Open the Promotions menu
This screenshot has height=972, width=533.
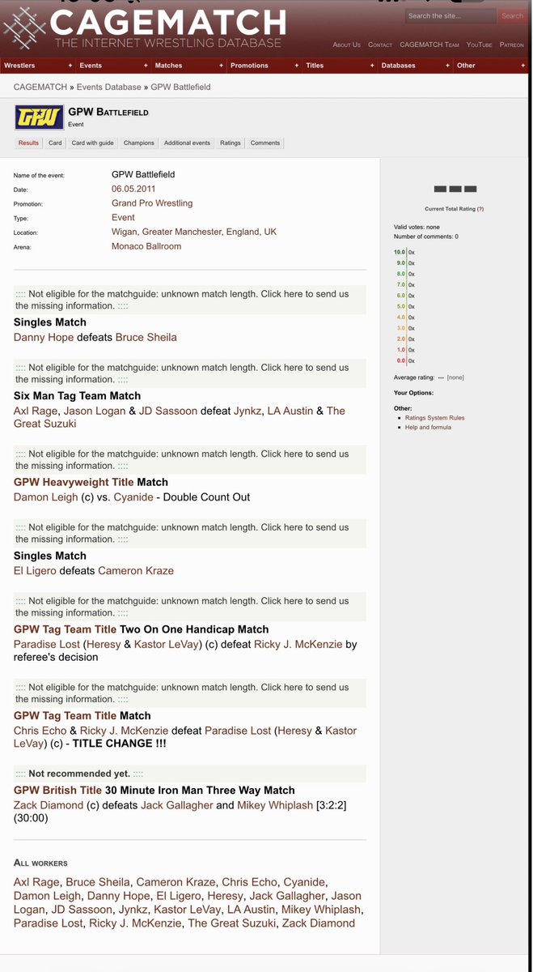(x=249, y=66)
